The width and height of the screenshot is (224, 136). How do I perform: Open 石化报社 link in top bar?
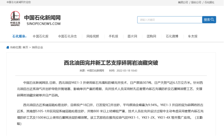[209, 2]
